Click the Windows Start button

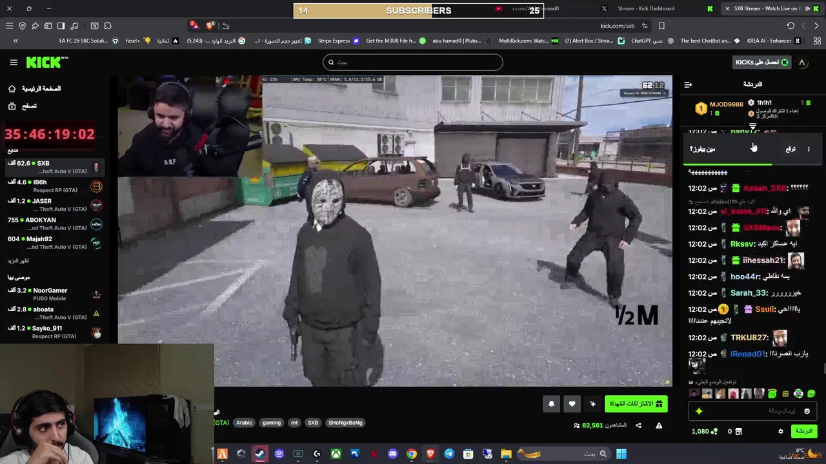[x=621, y=454]
